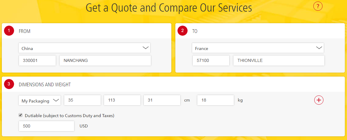Edit the origin postal code 330001
The width and height of the screenshot is (347, 140).
click(x=37, y=60)
